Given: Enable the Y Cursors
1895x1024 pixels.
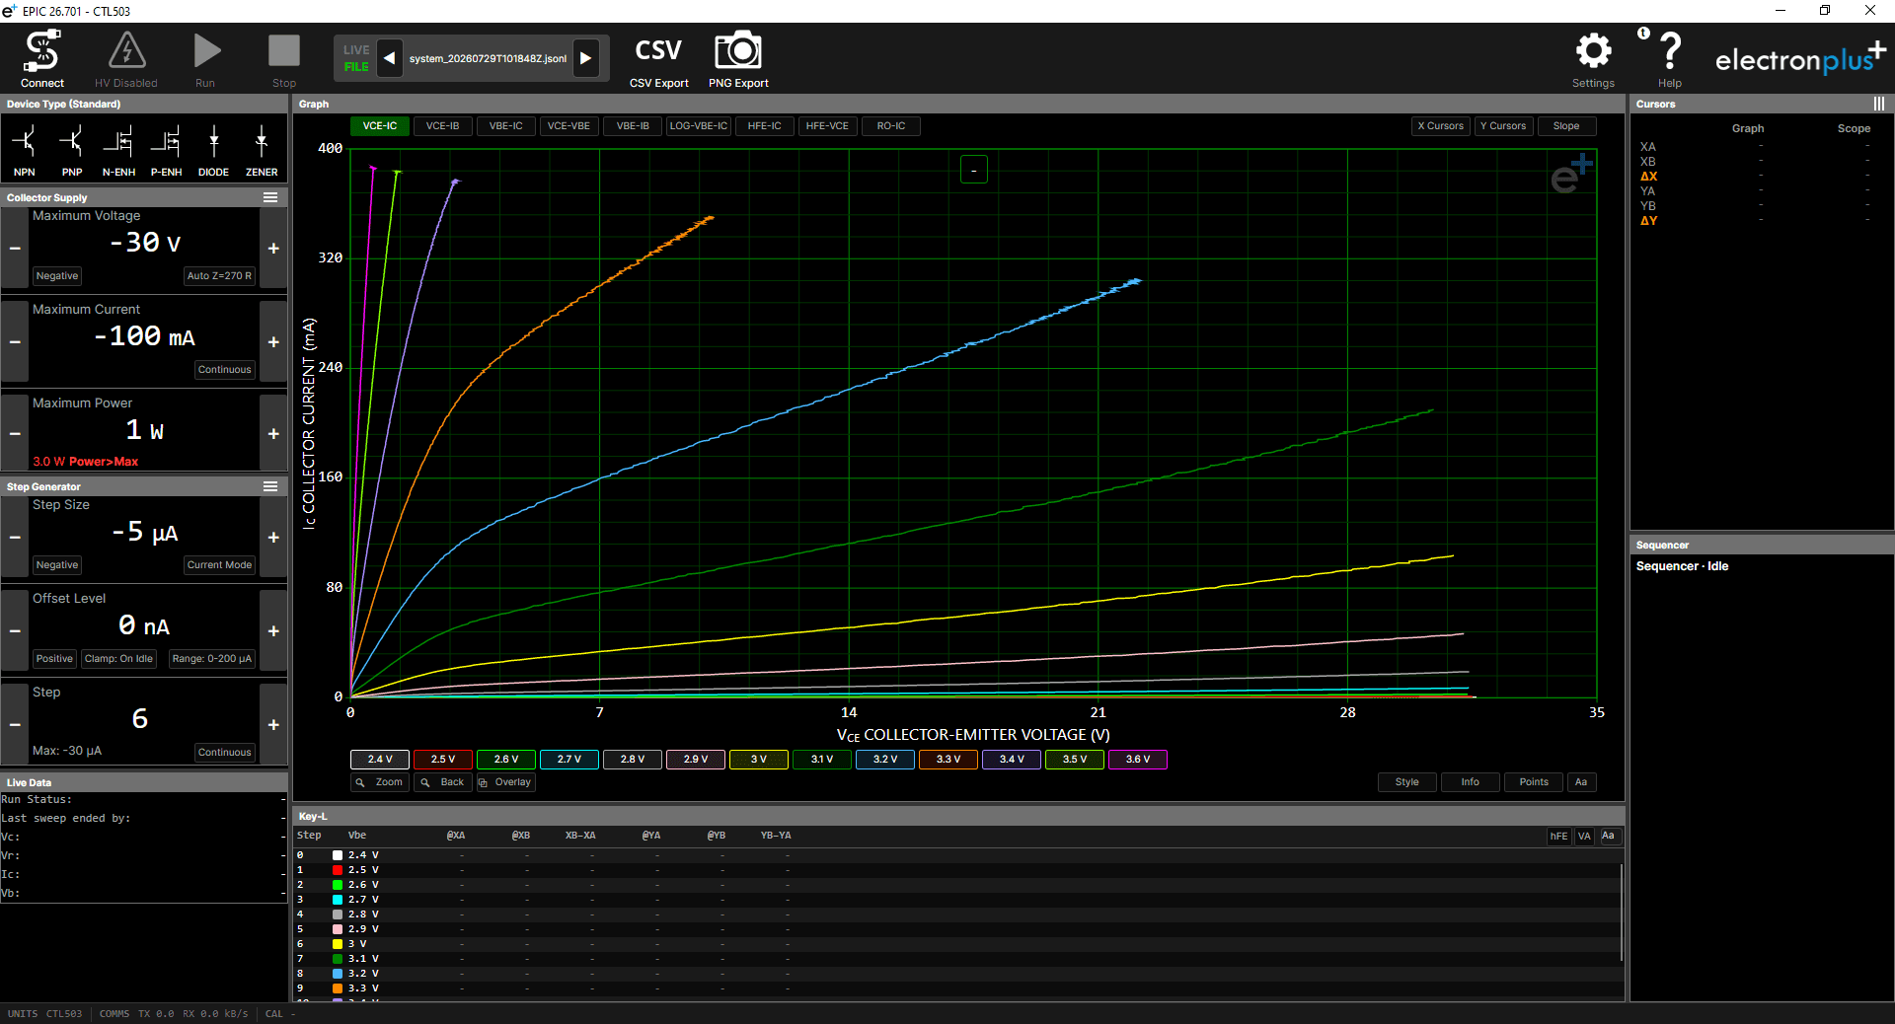Looking at the screenshot, I should point(1503,126).
